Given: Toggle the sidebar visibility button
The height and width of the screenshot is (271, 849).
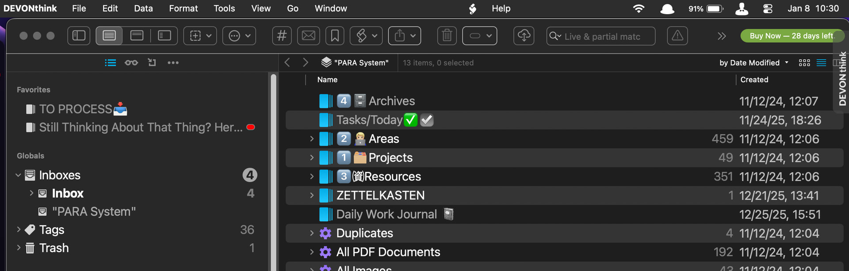Looking at the screenshot, I should click(79, 36).
